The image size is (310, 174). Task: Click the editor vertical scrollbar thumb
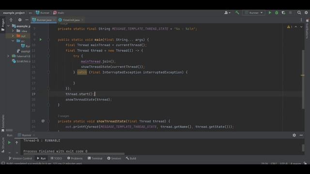pyautogui.click(x=303, y=79)
